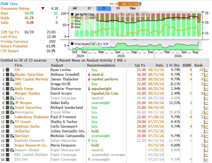The width and height of the screenshot is (212, 163).
Task: Open the NSE » link
Action: 121,61
